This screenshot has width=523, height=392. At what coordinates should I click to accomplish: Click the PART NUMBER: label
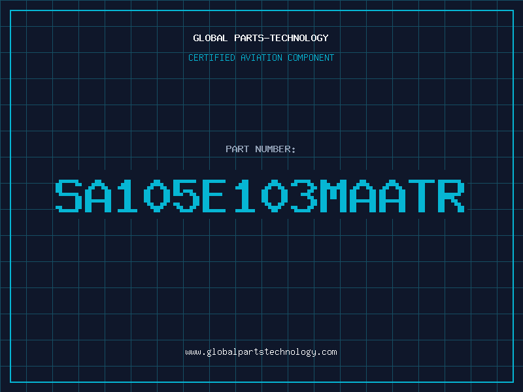pos(261,149)
